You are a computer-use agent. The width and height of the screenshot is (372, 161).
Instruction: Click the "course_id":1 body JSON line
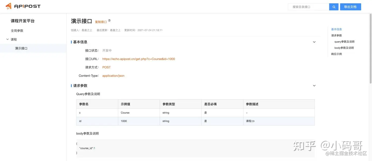[x=87, y=148]
